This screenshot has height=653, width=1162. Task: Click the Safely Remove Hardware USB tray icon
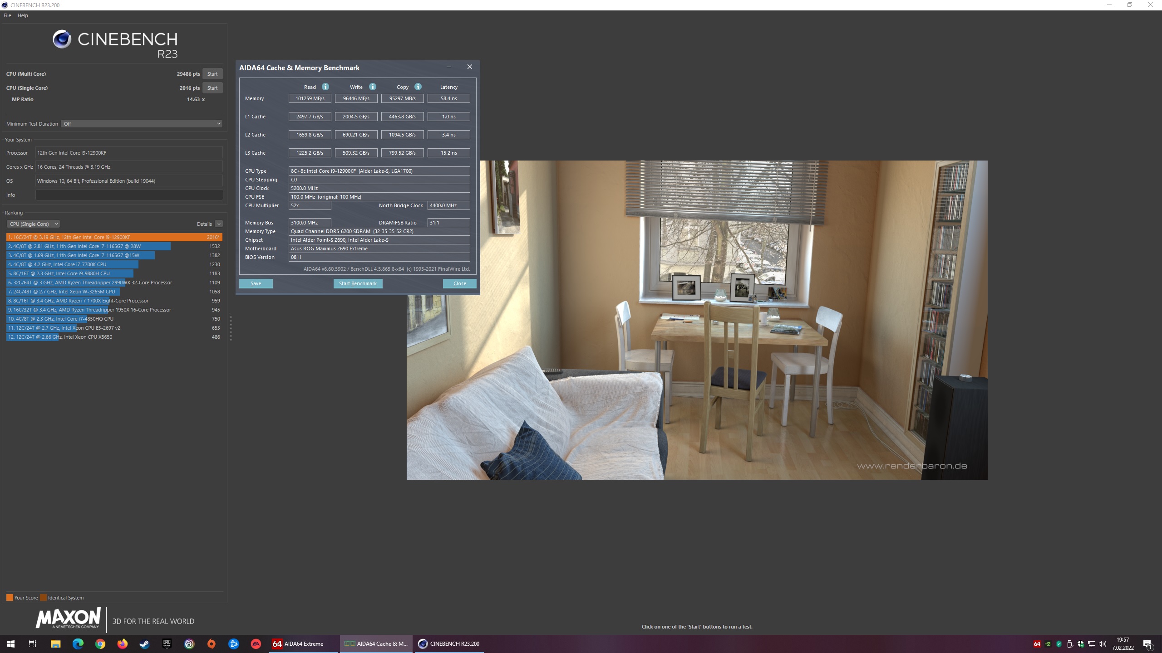1069,644
